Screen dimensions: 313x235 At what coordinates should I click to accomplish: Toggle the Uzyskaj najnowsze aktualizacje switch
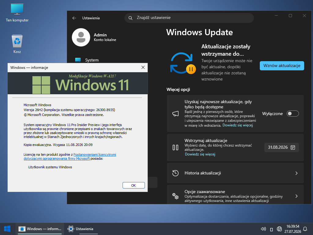293,114
